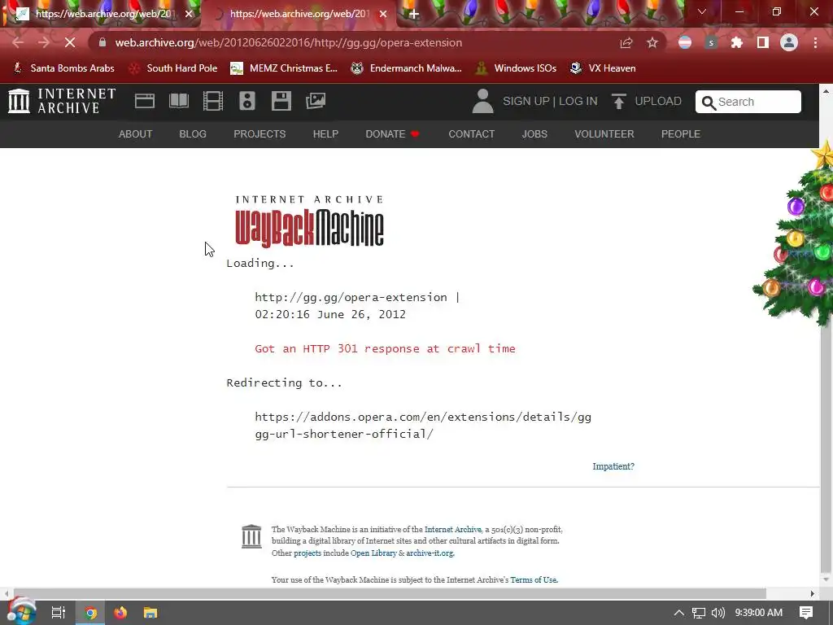Click the Impatient? link
This screenshot has height=625, width=833.
[613, 466]
